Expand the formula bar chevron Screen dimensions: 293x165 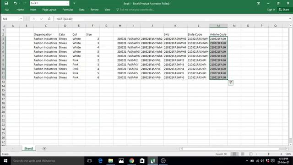point(290,19)
